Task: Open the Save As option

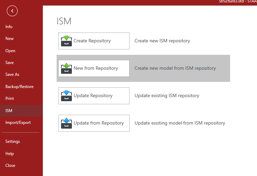Action: click(x=12, y=74)
